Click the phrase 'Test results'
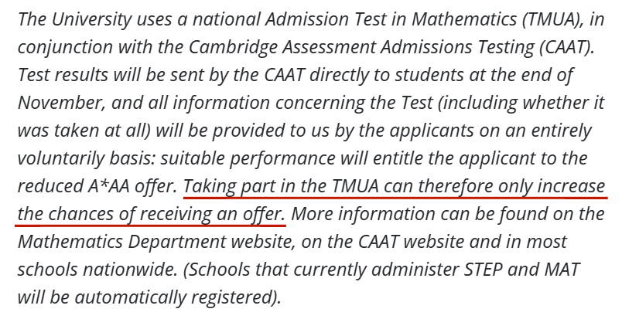Screen dimensions: 622x319 (63, 75)
